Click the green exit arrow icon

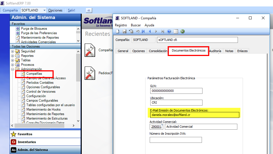[x=183, y=31]
